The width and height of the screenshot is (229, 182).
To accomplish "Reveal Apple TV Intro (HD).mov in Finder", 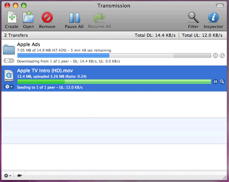I will [x=222, y=82].
